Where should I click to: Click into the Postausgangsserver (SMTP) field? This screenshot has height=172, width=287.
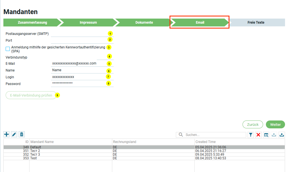(79, 33)
